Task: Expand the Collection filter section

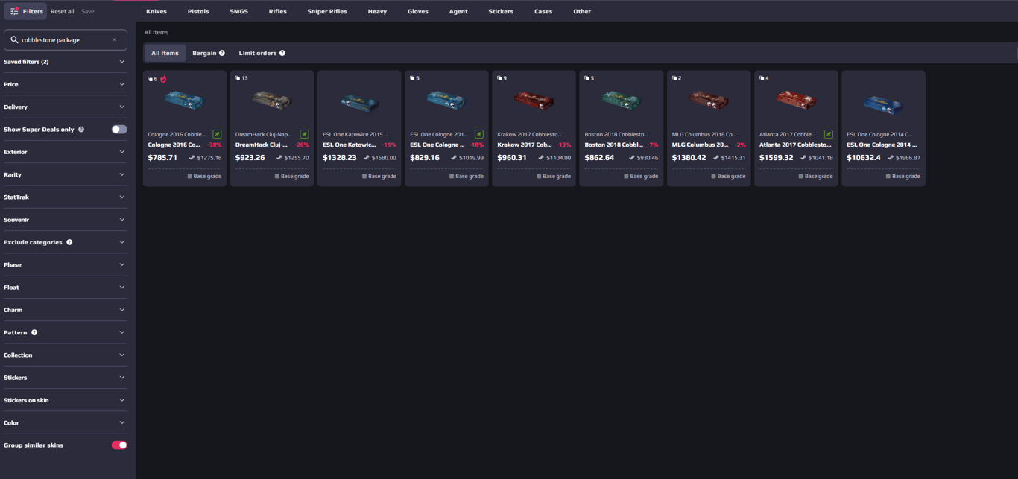Action: pos(65,355)
